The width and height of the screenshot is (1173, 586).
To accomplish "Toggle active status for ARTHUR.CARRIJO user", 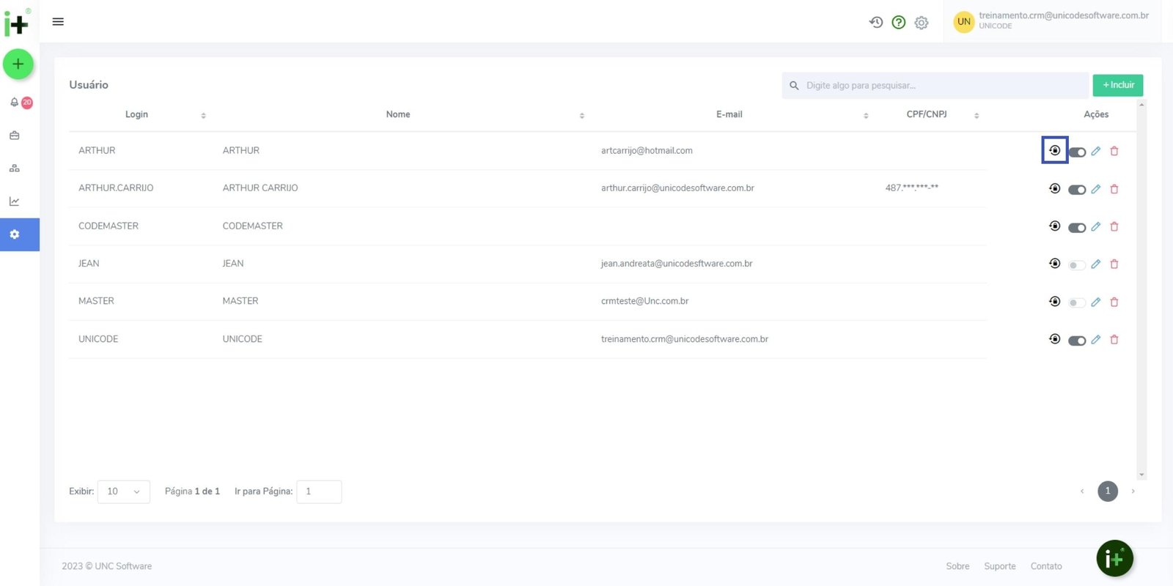I will pyautogui.click(x=1076, y=190).
